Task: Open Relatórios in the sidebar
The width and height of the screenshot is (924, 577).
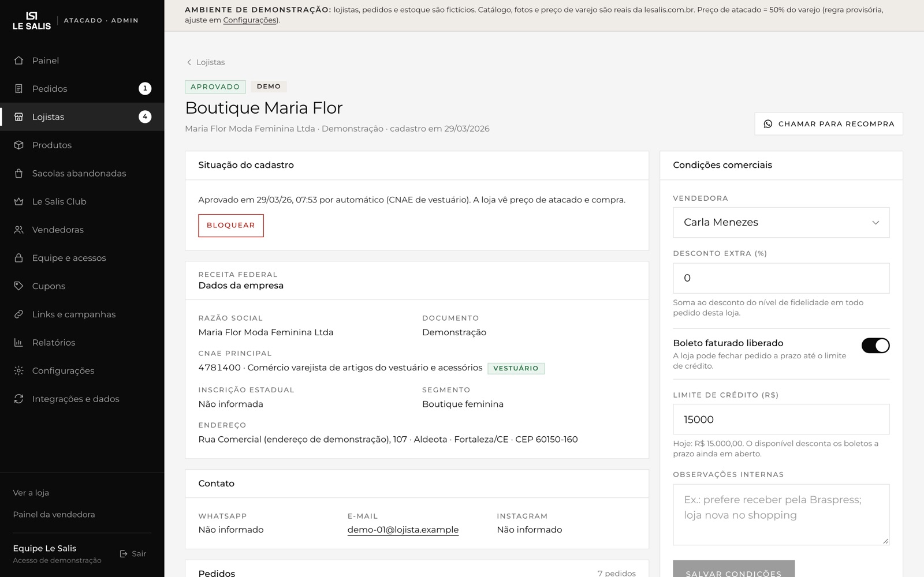Action: (x=82, y=343)
